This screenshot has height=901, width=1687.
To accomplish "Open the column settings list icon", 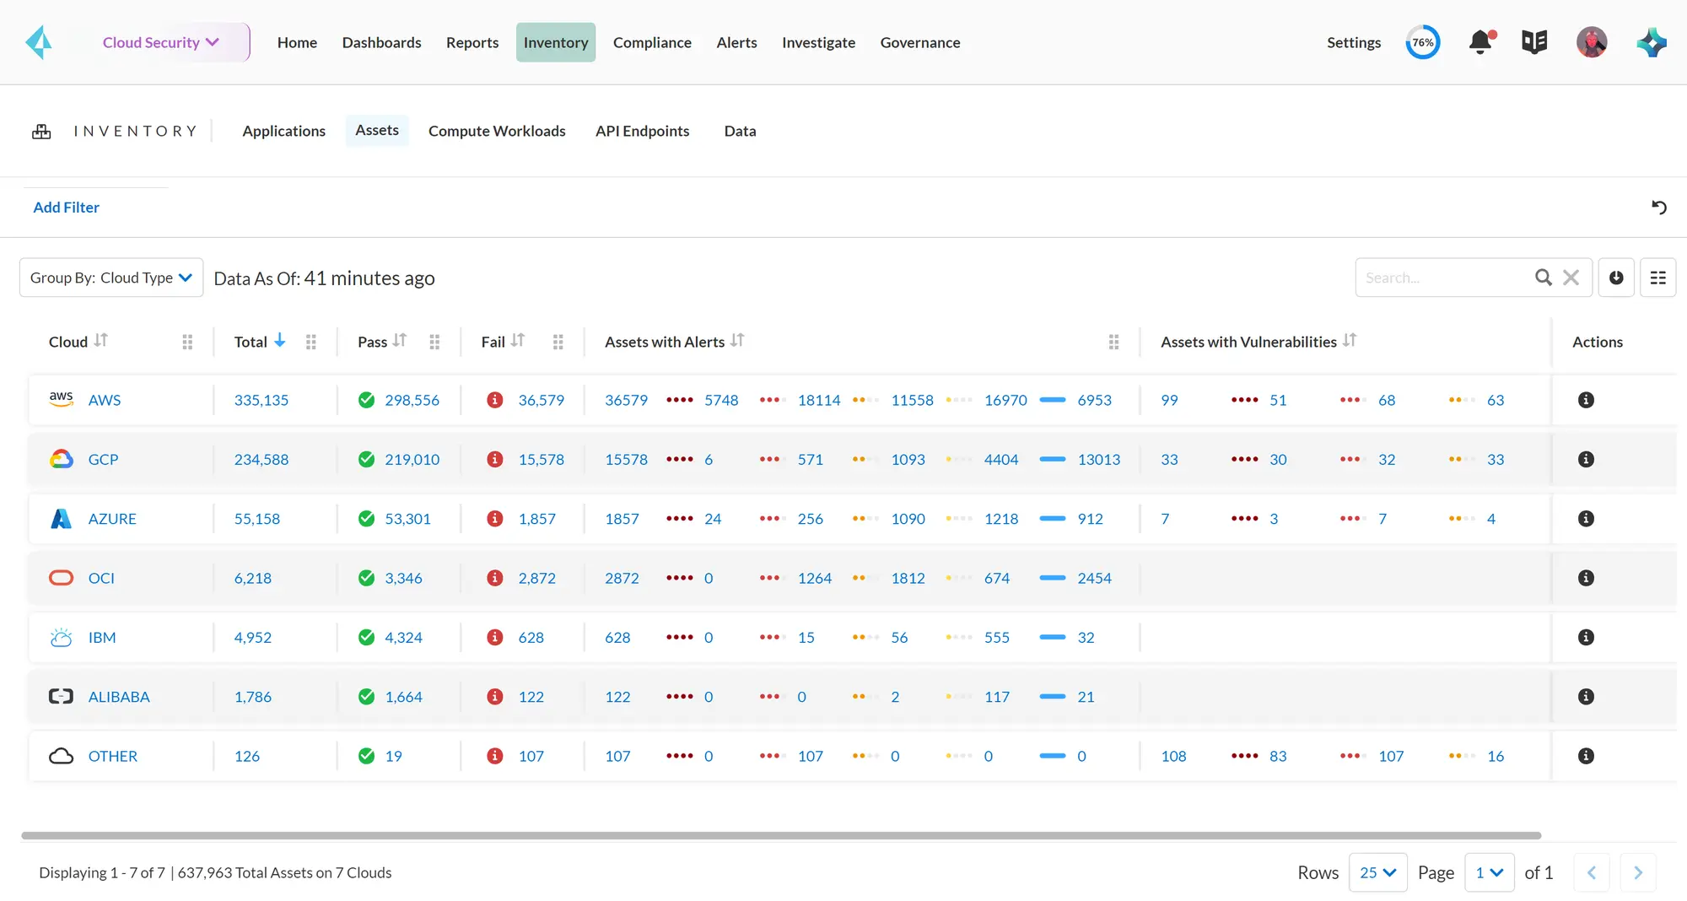I will (1657, 277).
